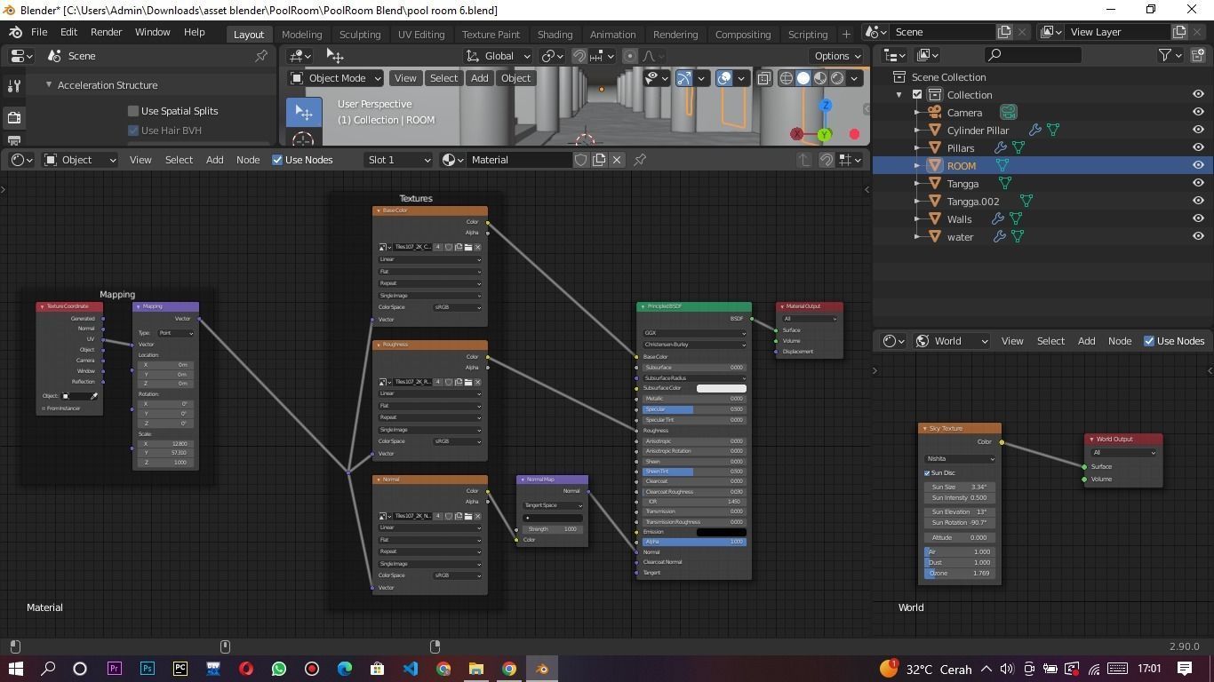The image size is (1214, 682).
Task: Hide the water object in outliner
Action: tap(1198, 237)
